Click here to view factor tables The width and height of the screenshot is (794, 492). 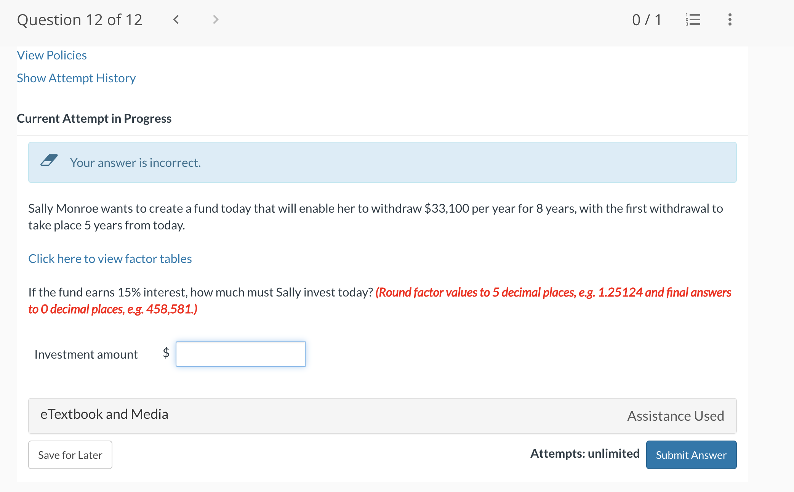click(x=110, y=259)
